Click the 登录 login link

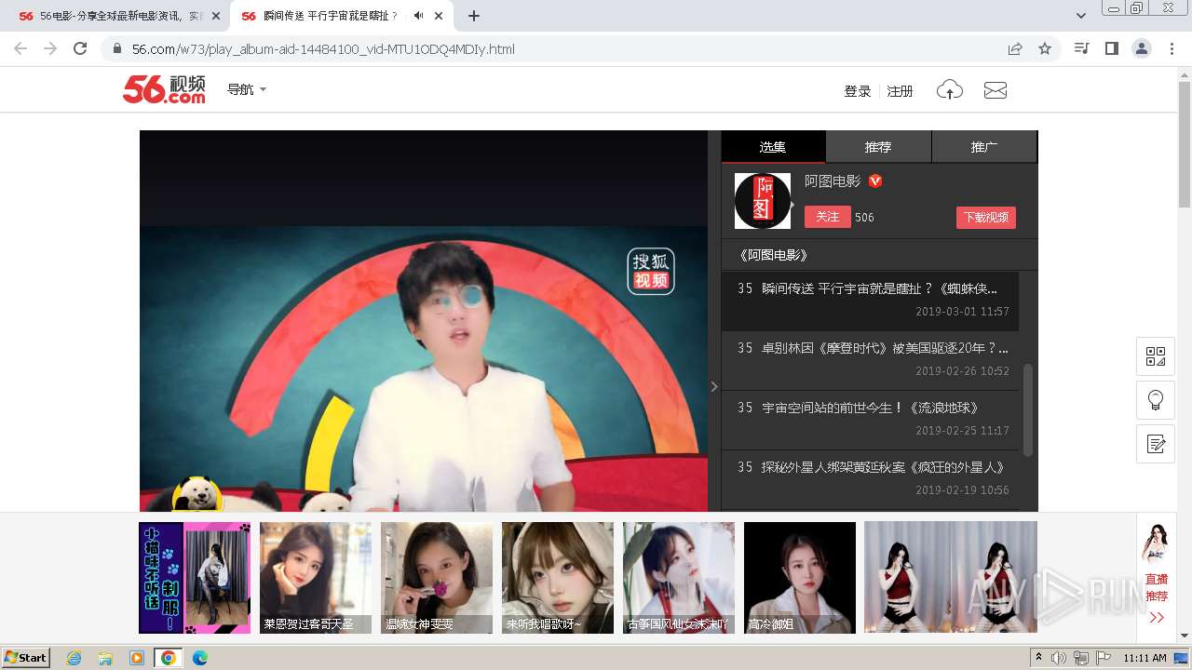click(857, 91)
